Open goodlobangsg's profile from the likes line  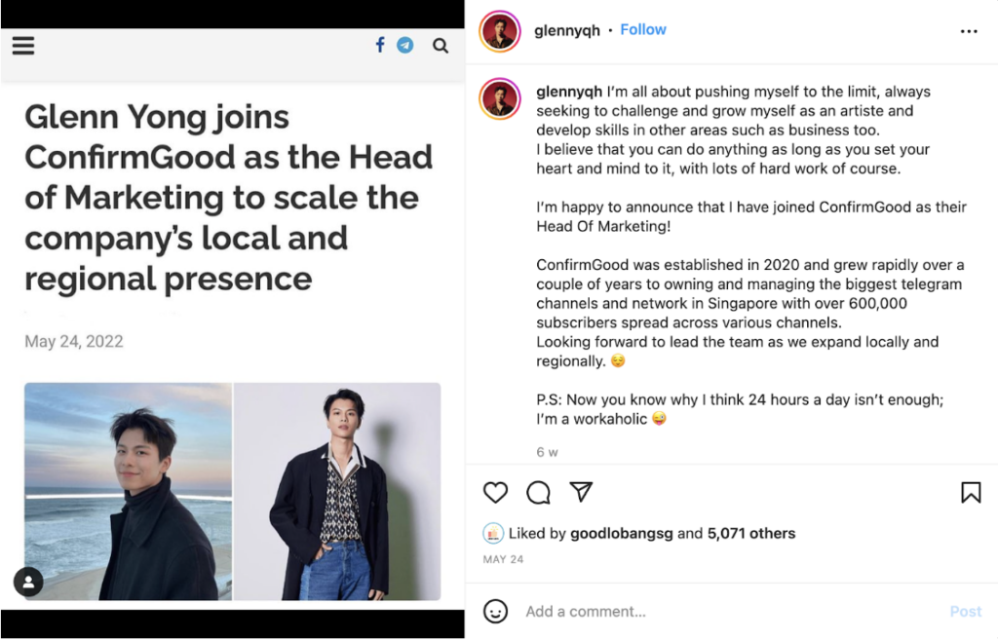[x=622, y=533]
